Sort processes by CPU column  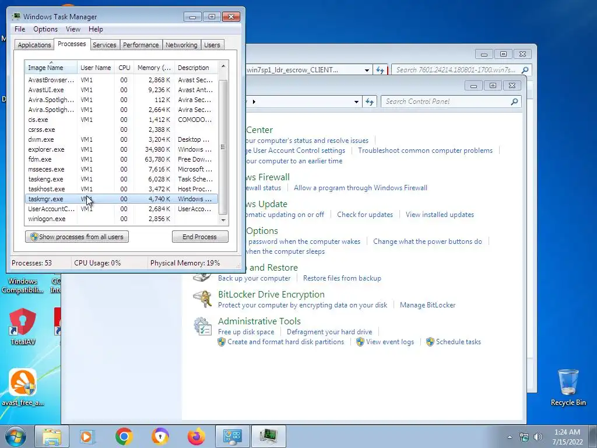124,68
